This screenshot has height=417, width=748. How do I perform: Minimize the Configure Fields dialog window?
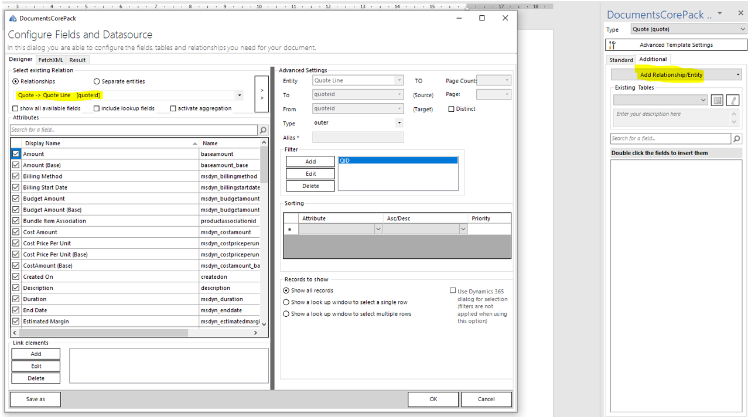459,18
